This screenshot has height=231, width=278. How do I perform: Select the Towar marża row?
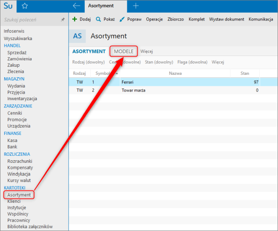pyautogui.click(x=173, y=90)
